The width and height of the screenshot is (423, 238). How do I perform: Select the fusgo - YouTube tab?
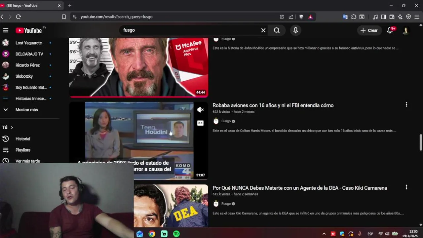click(x=30, y=6)
